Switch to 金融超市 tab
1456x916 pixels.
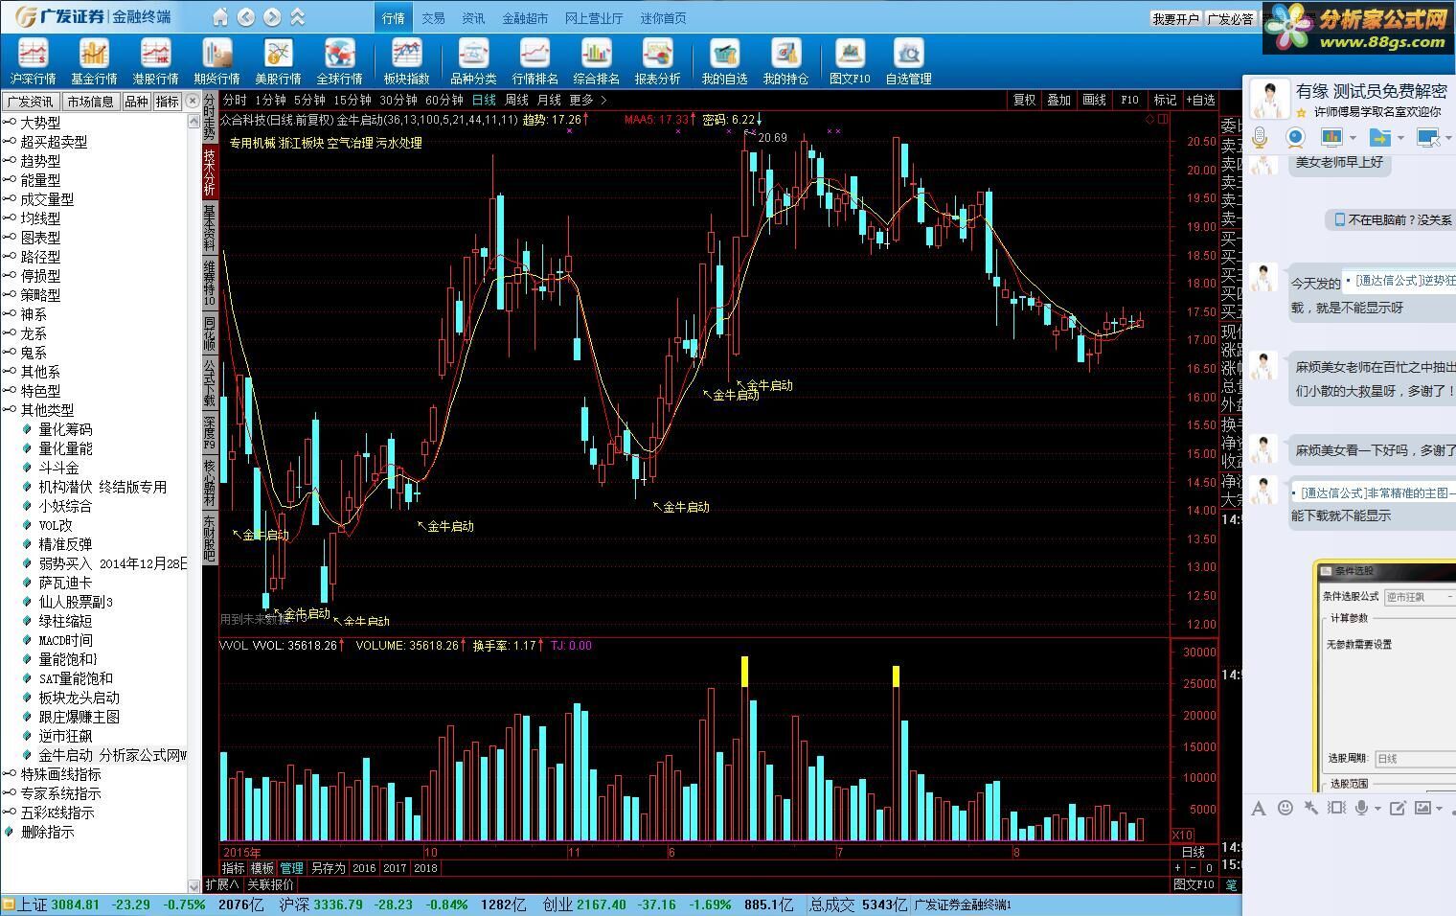click(x=525, y=18)
